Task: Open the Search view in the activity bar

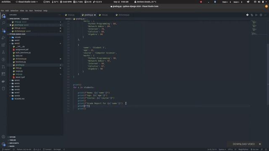Action: (x=3, y=23)
